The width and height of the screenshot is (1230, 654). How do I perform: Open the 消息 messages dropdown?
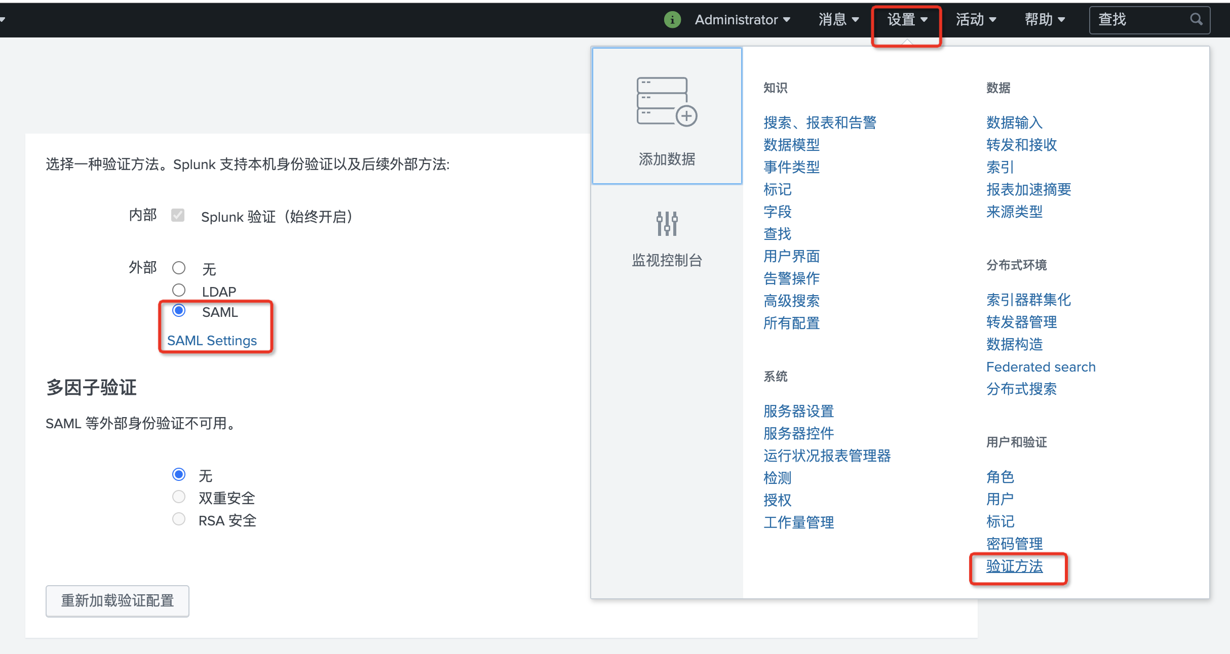coord(838,20)
